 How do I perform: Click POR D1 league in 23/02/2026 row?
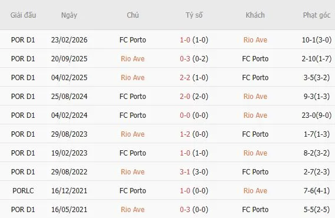pos(23,40)
